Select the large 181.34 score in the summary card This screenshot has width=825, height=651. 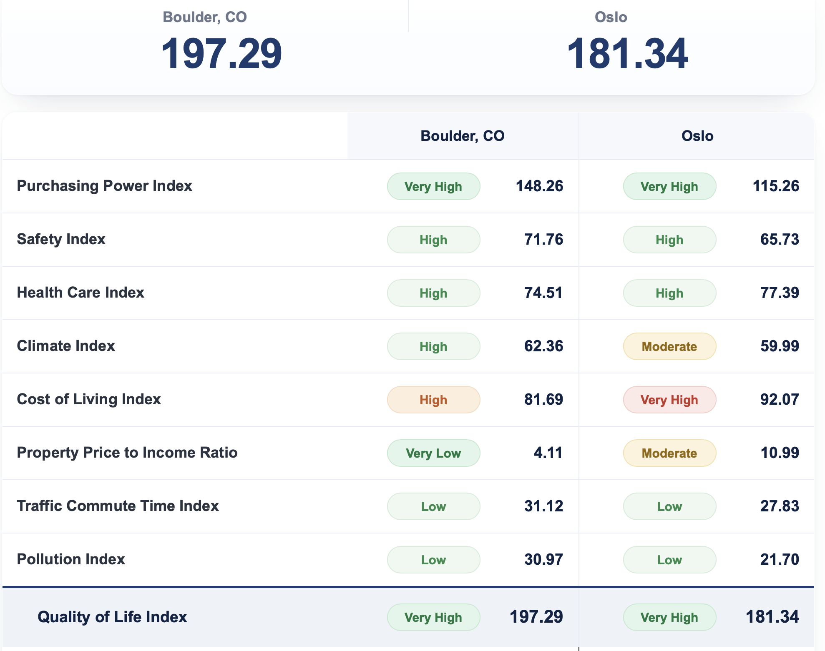pyautogui.click(x=628, y=53)
